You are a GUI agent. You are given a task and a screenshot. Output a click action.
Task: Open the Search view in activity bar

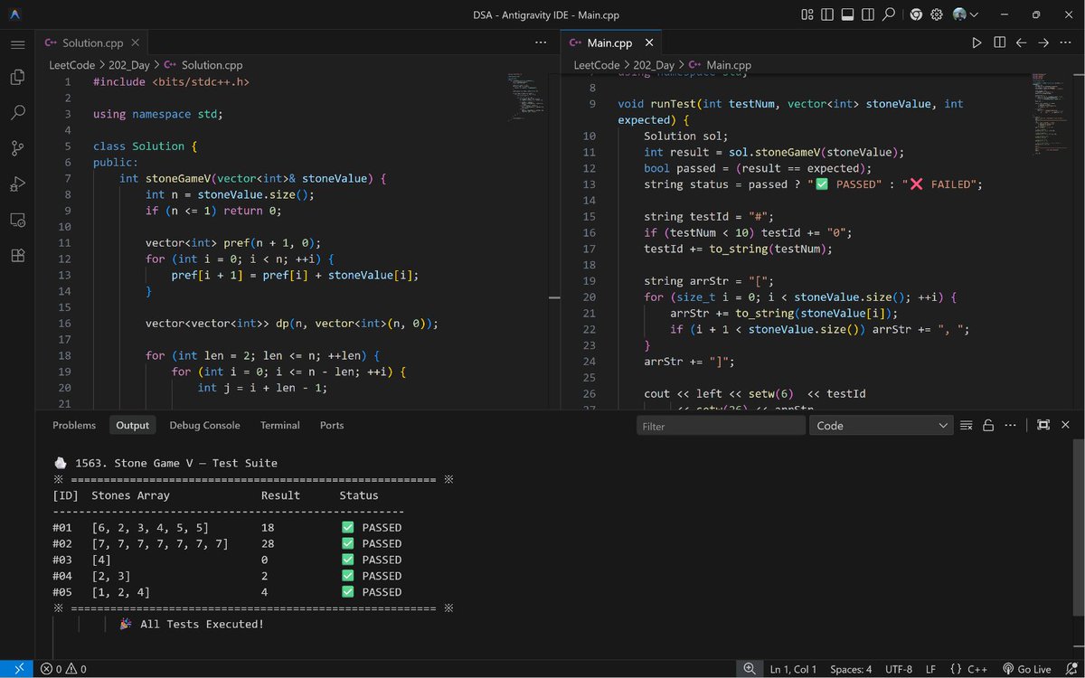click(x=17, y=113)
